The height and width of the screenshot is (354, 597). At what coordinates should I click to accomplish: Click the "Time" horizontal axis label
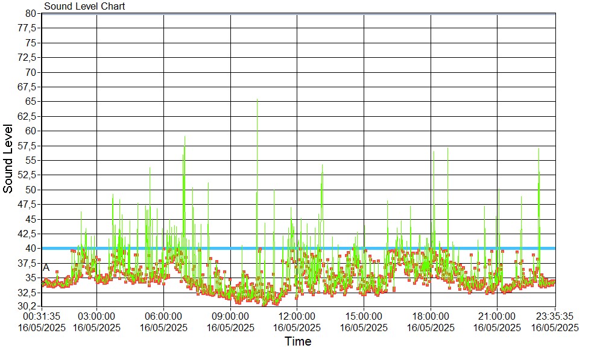point(298,342)
